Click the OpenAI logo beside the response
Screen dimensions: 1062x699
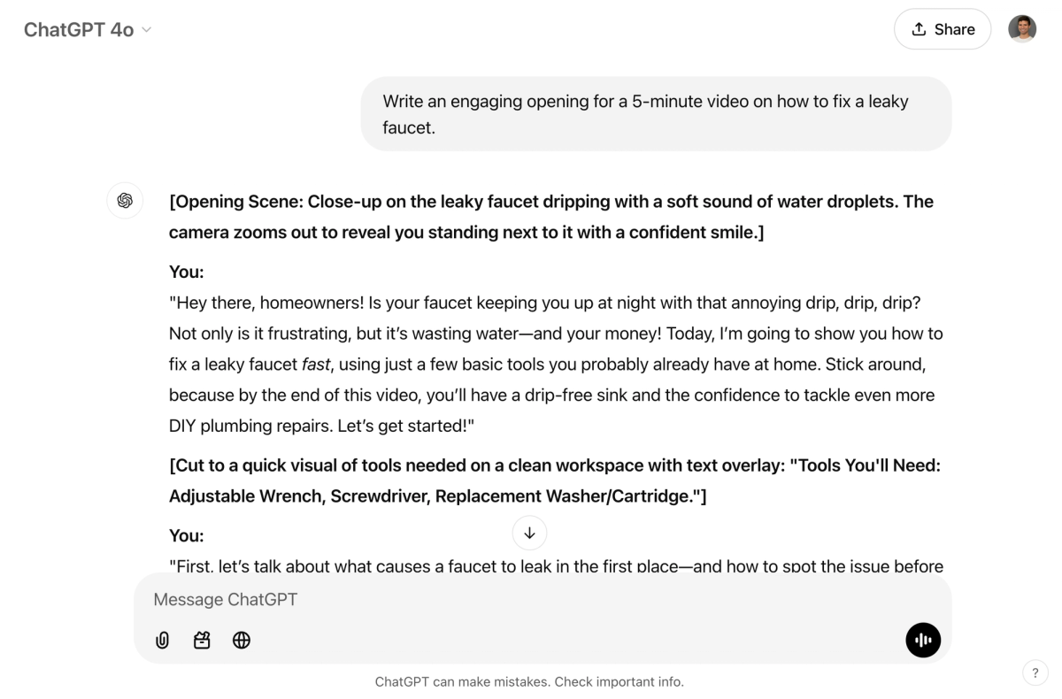tap(125, 201)
